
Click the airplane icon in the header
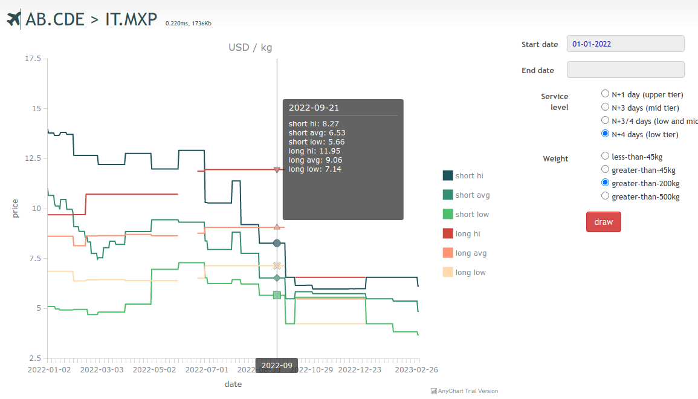pos(13,19)
